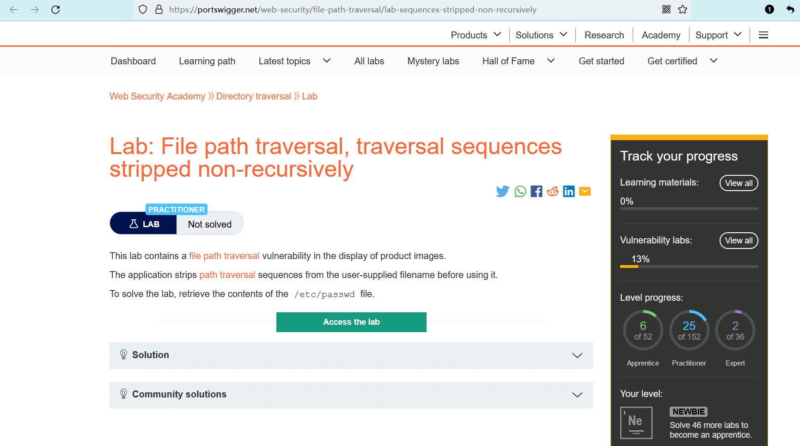Viewport: 800px width, 446px height.
Task: Click the Learning materials progress bar
Action: point(689,209)
